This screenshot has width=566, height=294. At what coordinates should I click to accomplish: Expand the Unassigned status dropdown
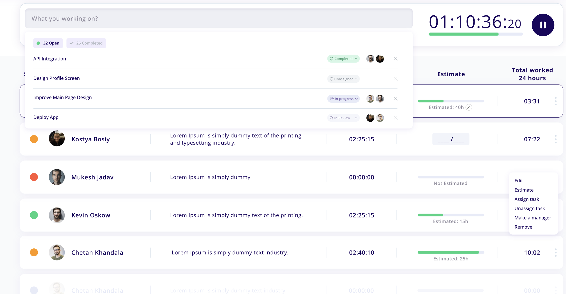pyautogui.click(x=343, y=79)
